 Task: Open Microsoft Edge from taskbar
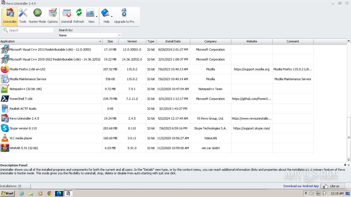[x=59, y=193]
